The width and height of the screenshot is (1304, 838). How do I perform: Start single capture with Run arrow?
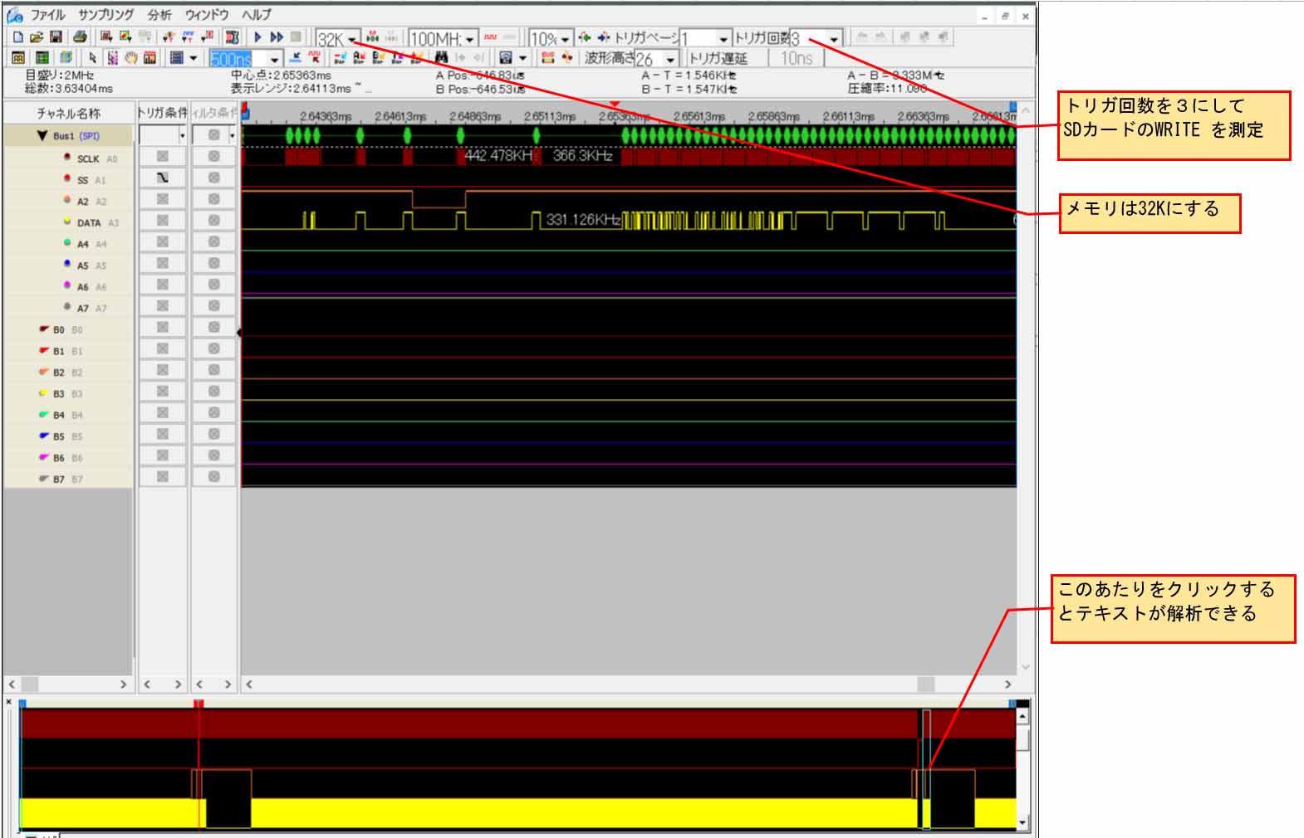point(257,37)
